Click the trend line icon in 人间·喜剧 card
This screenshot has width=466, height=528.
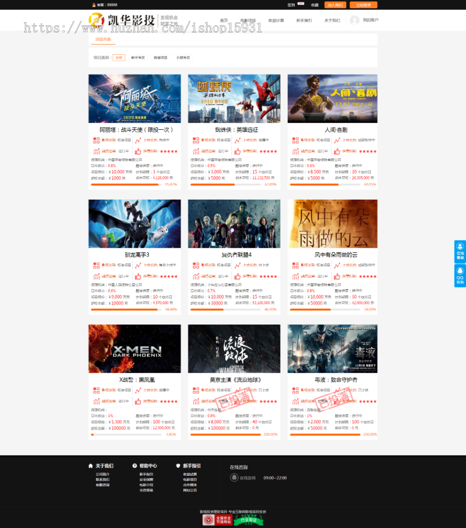(337, 141)
